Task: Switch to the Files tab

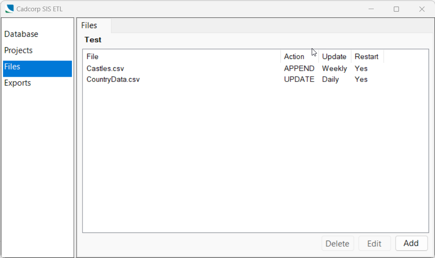Action: point(89,26)
